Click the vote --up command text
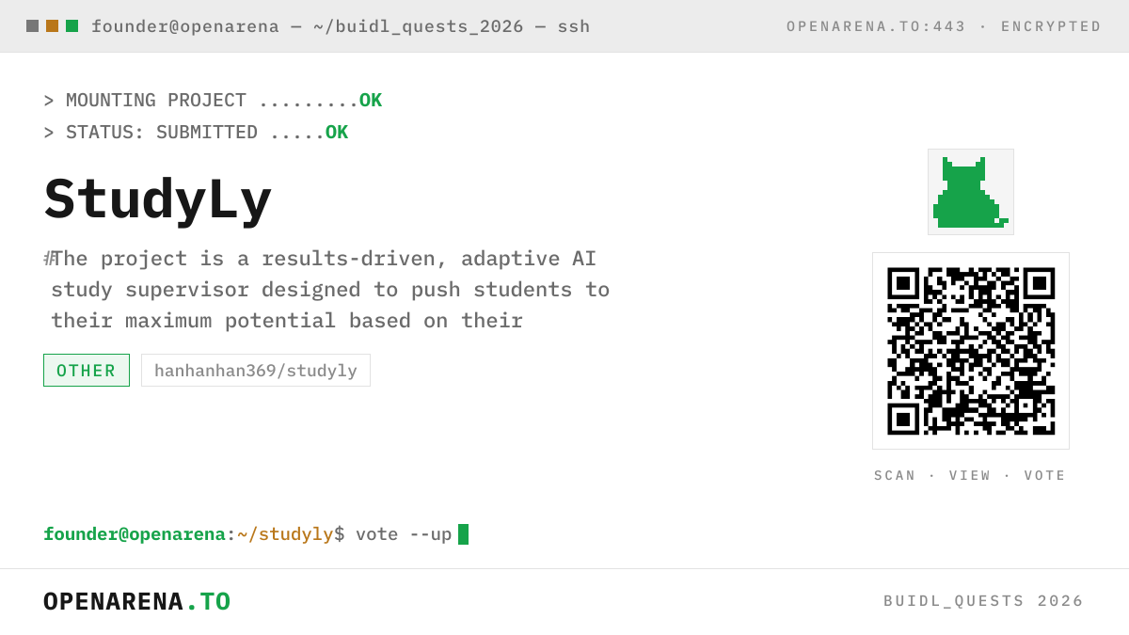The image size is (1129, 635). point(404,534)
